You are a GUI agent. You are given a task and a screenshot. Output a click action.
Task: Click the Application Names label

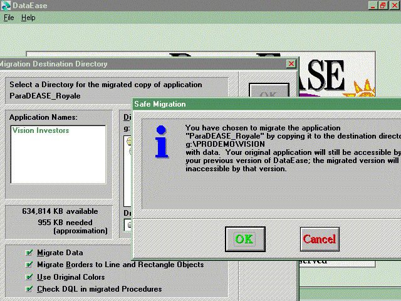[x=43, y=117]
